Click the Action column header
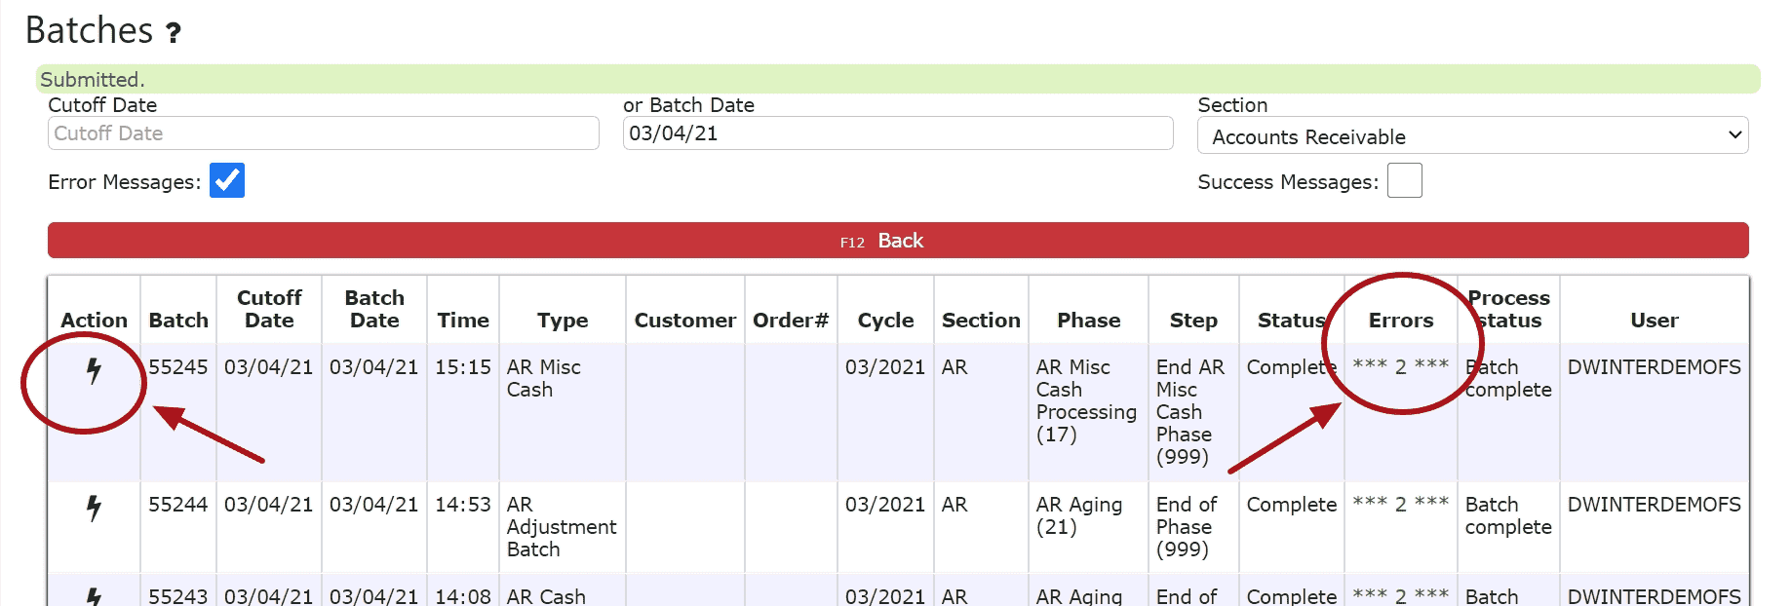Screen dimensions: 1792x606 point(94,321)
